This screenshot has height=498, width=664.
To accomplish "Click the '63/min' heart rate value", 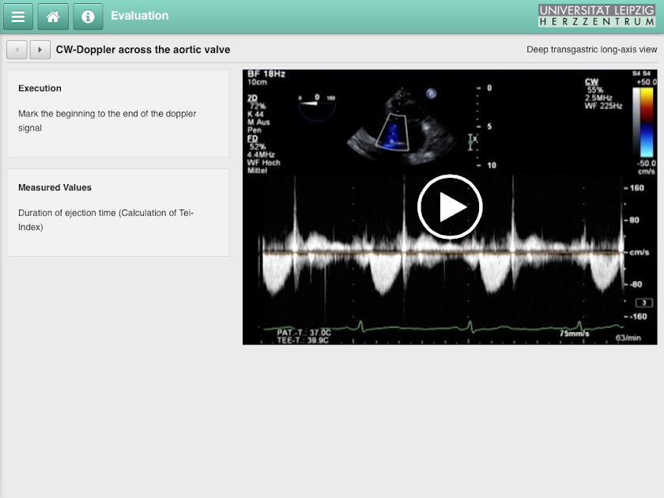I will (x=628, y=338).
